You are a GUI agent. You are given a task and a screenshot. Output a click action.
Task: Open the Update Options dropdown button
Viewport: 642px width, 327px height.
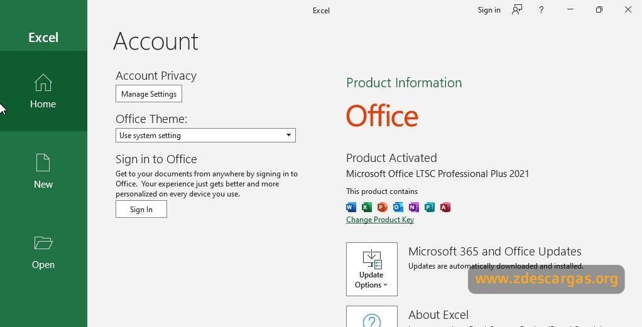[372, 269]
